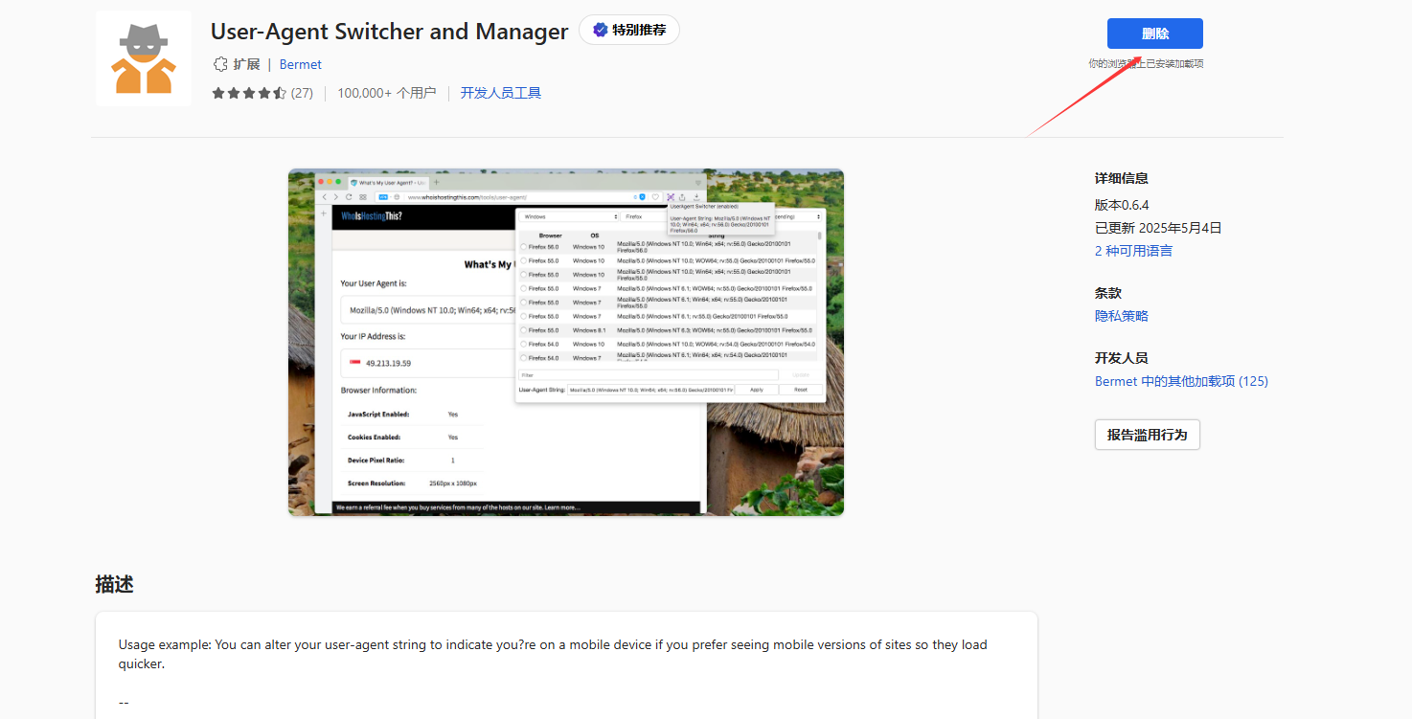1412x719 pixels.
Task: Click the puzzle piece 扩展 icon
Action: point(220,64)
